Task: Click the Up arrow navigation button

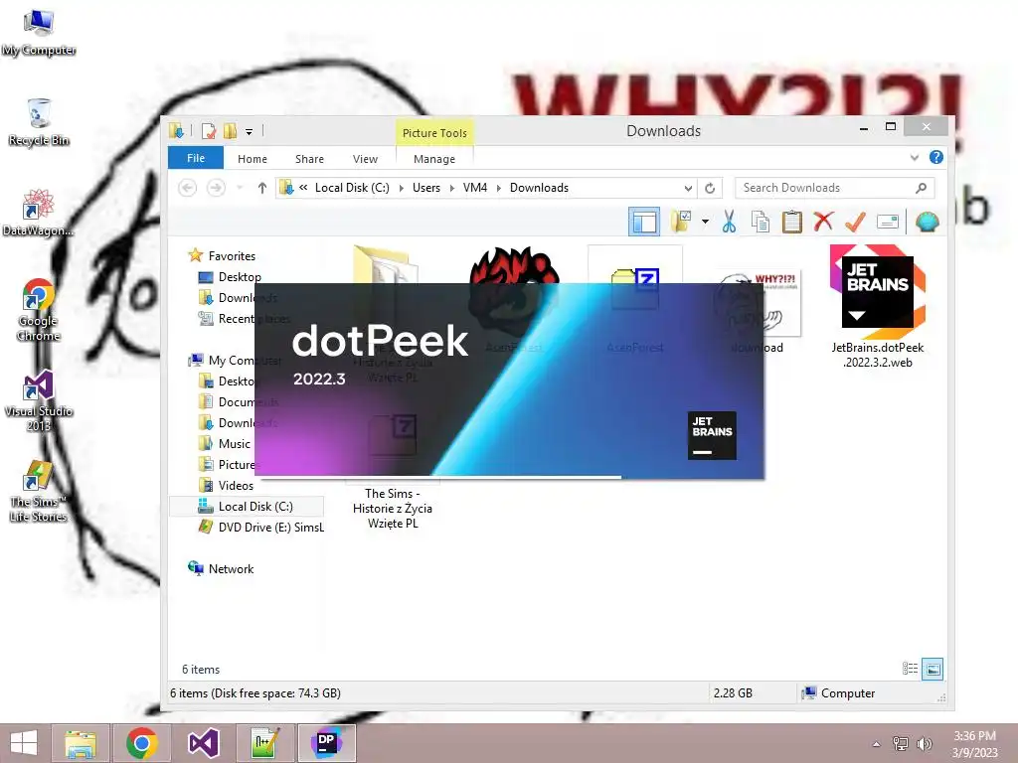Action: (262, 188)
